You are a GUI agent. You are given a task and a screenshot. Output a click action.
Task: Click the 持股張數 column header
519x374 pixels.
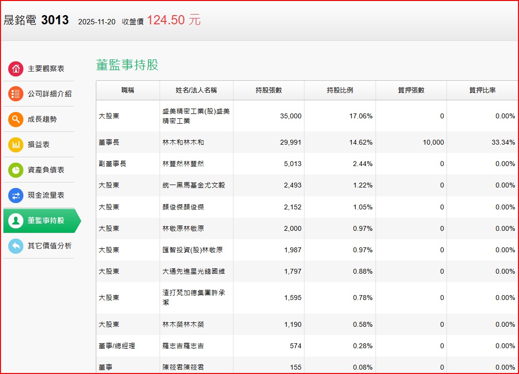(x=268, y=90)
